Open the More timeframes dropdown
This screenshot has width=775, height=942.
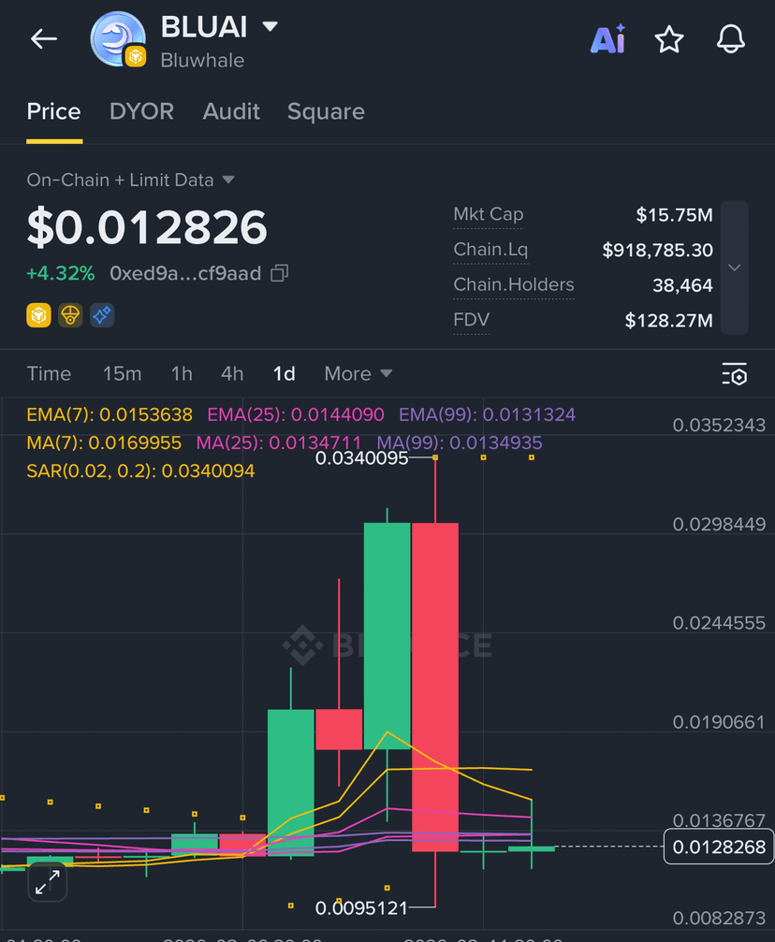coord(358,374)
